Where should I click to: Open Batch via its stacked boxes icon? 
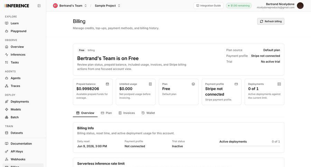(7, 117)
